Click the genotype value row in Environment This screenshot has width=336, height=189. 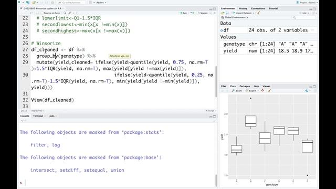tap(268, 44)
